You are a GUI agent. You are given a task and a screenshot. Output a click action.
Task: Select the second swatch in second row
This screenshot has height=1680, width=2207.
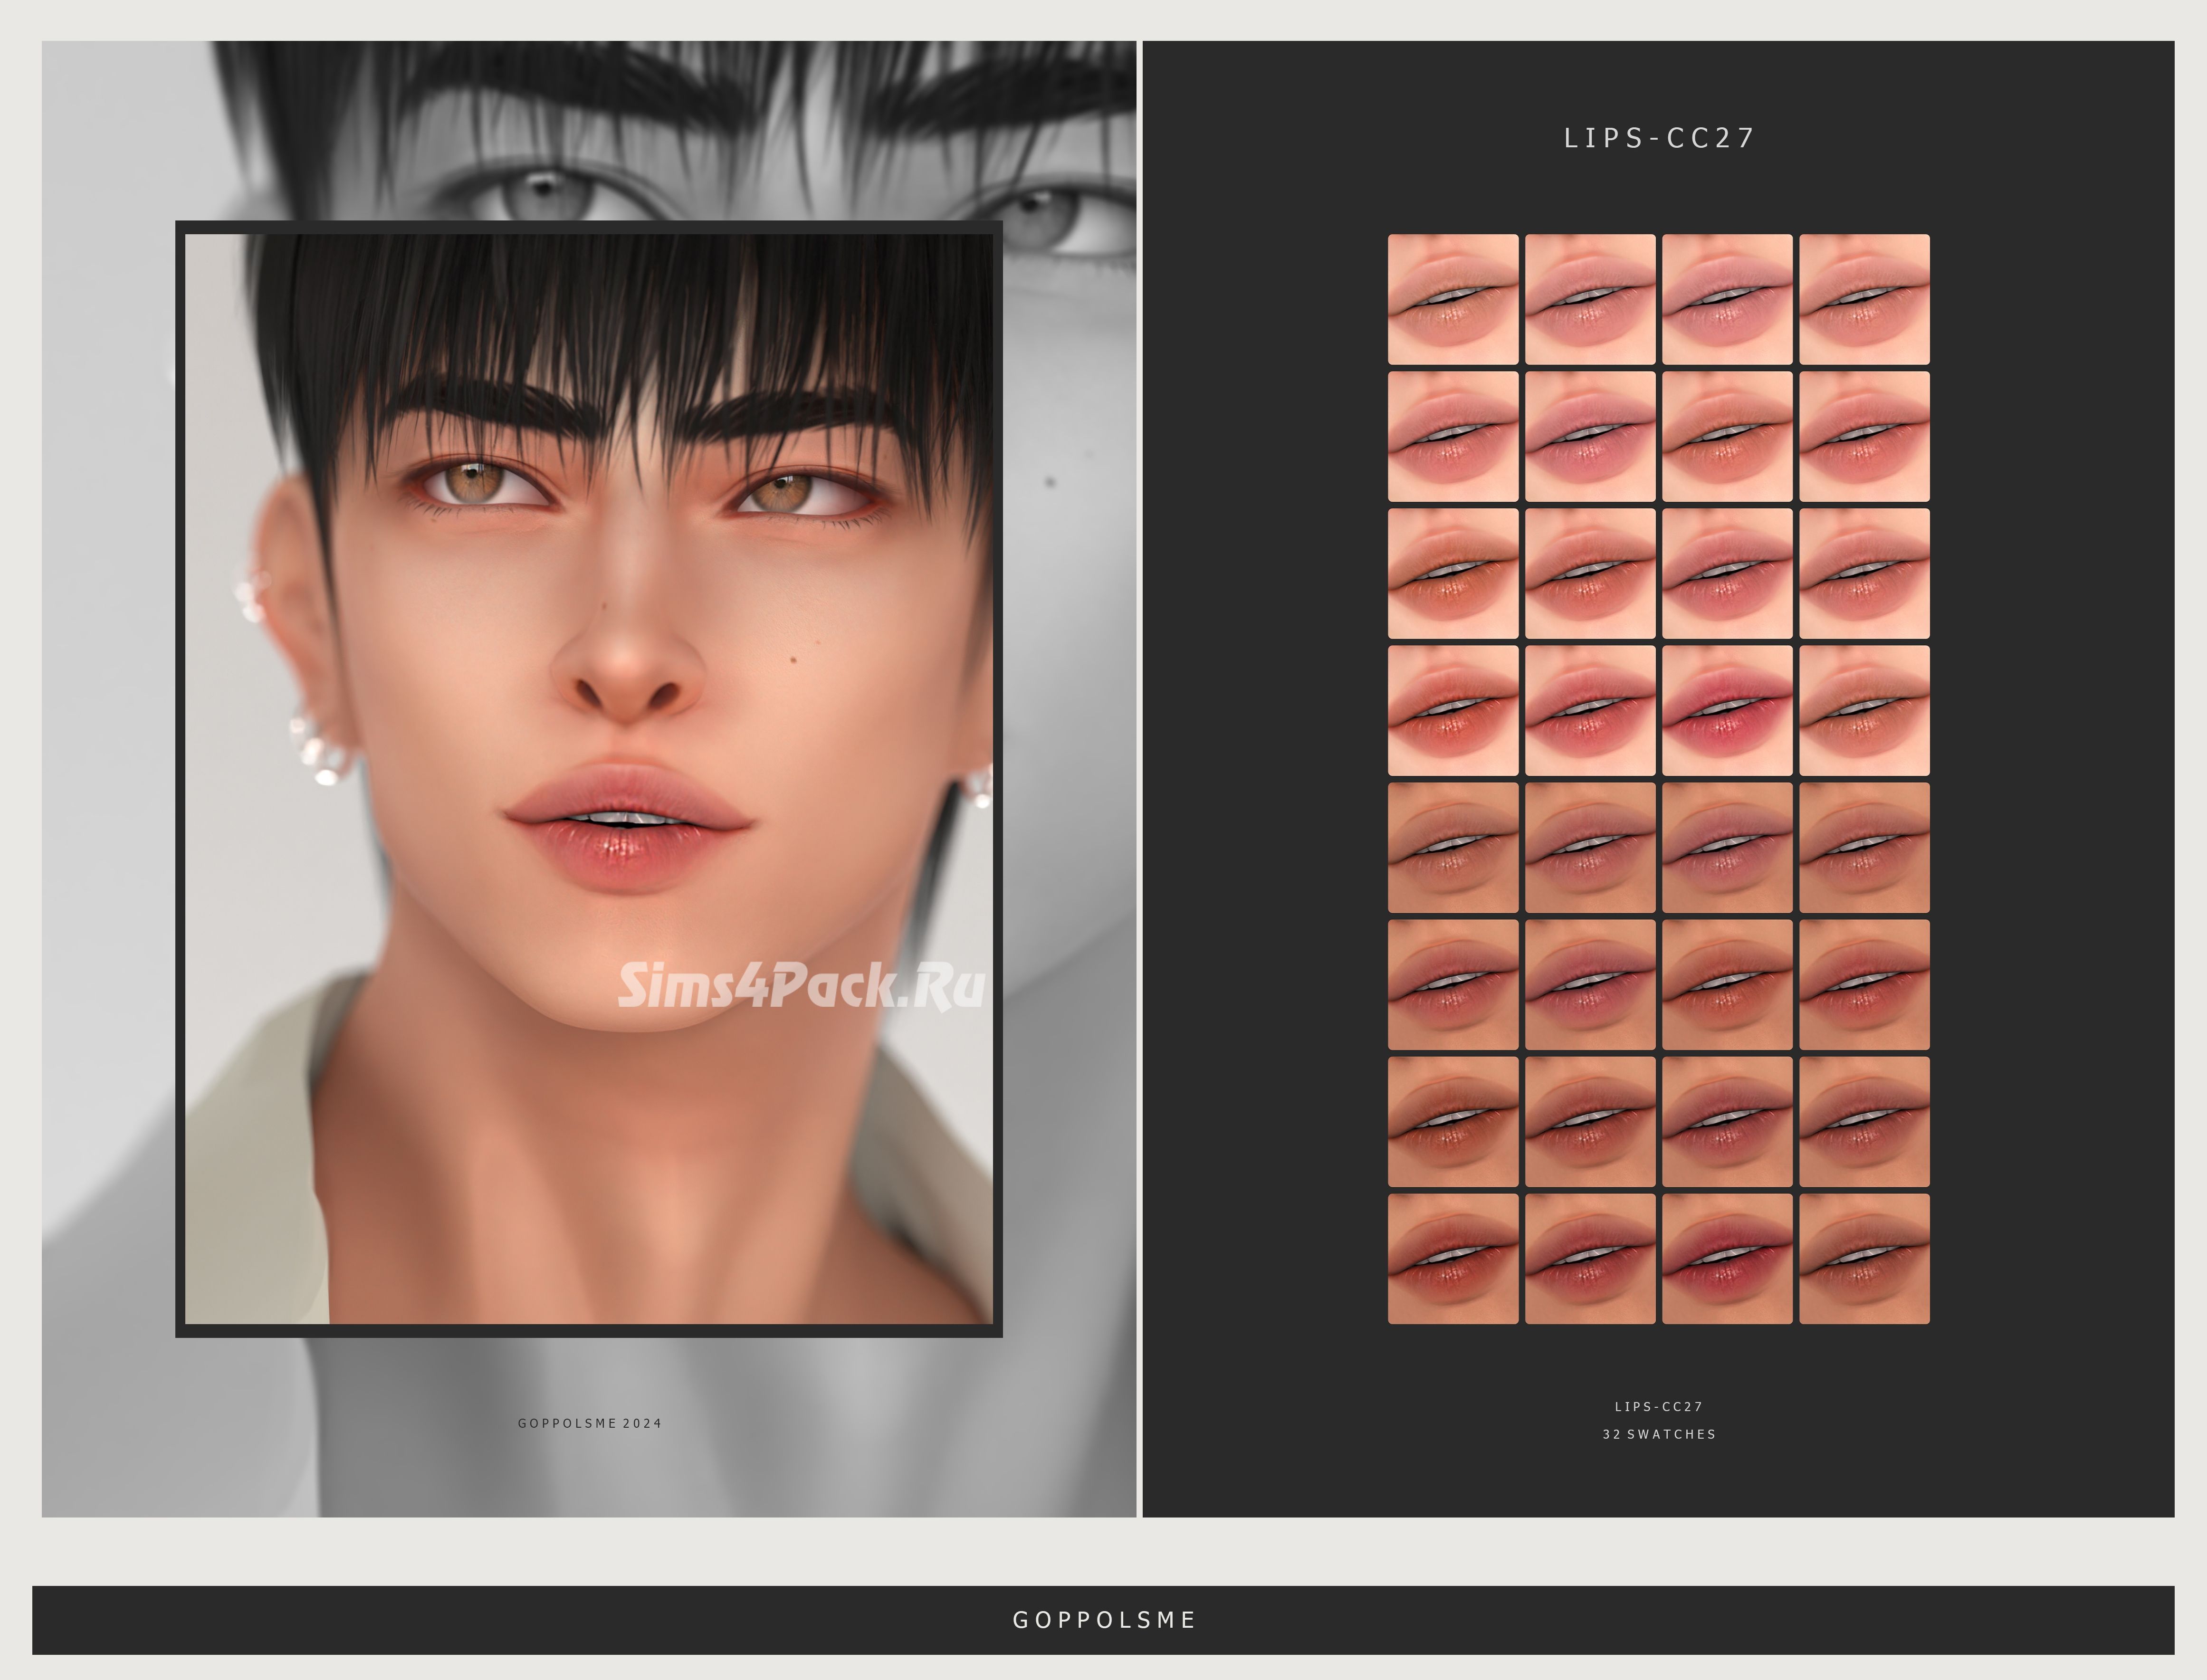point(1590,436)
